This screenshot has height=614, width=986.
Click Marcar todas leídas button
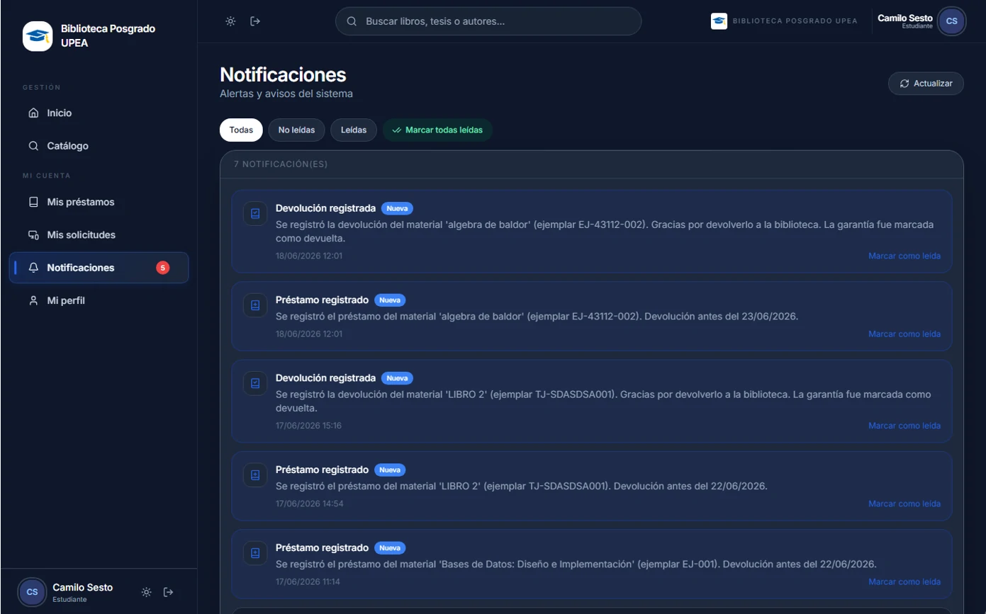click(437, 130)
